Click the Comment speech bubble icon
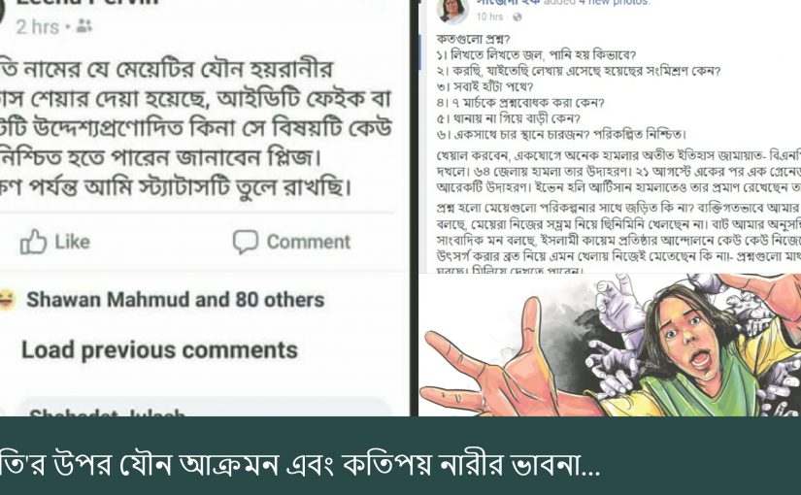This screenshot has width=801, height=495. point(246,242)
